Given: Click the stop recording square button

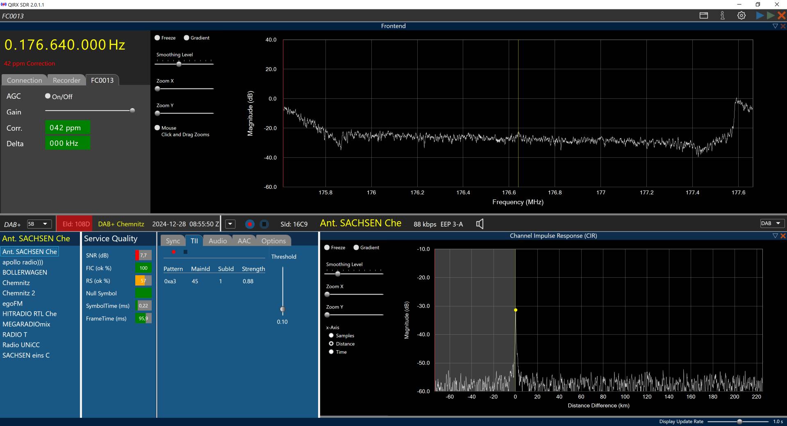Looking at the screenshot, I should [x=264, y=224].
